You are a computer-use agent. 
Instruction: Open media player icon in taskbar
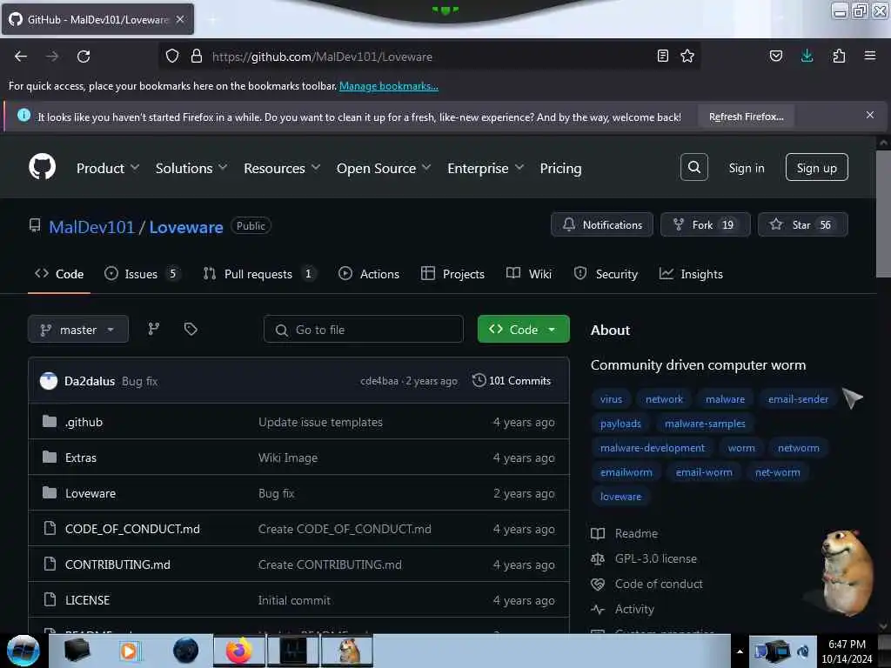tap(131, 651)
